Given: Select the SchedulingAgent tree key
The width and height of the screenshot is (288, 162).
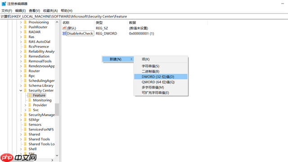Looking at the screenshot, I should [x=41, y=81].
